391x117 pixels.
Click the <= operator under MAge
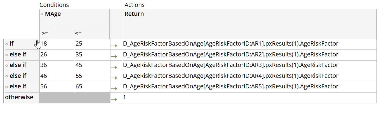78,33
